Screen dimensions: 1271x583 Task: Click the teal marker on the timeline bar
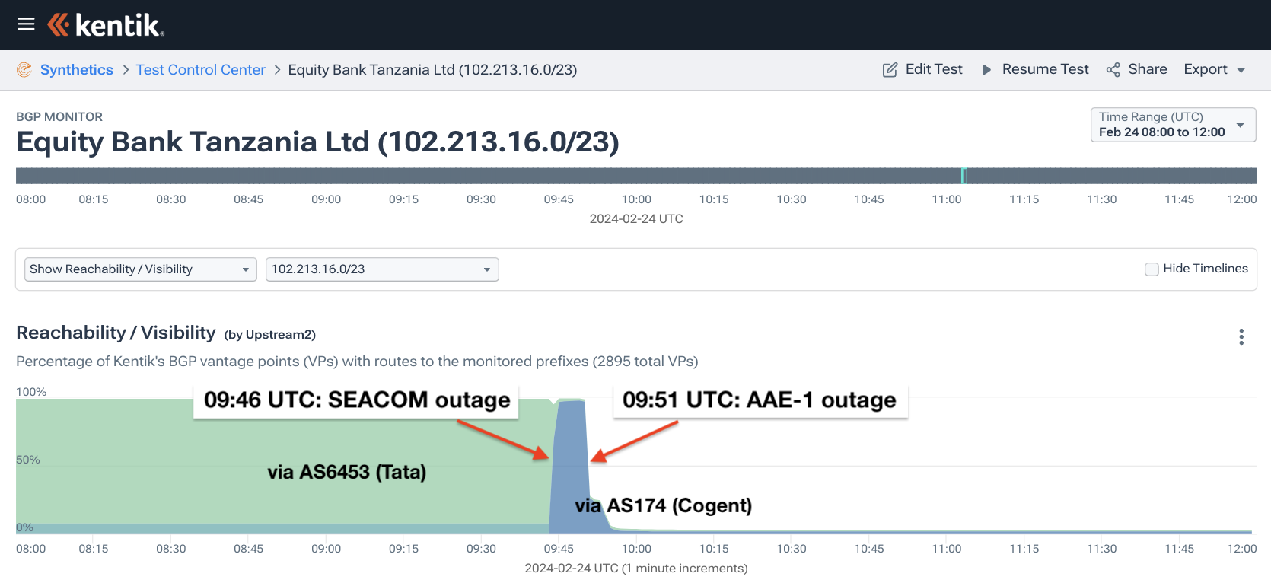(964, 176)
